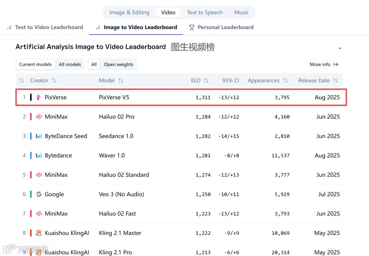This screenshot has width=369, height=256.
Task: Click Appearances value 11,537
Action: [281, 156]
